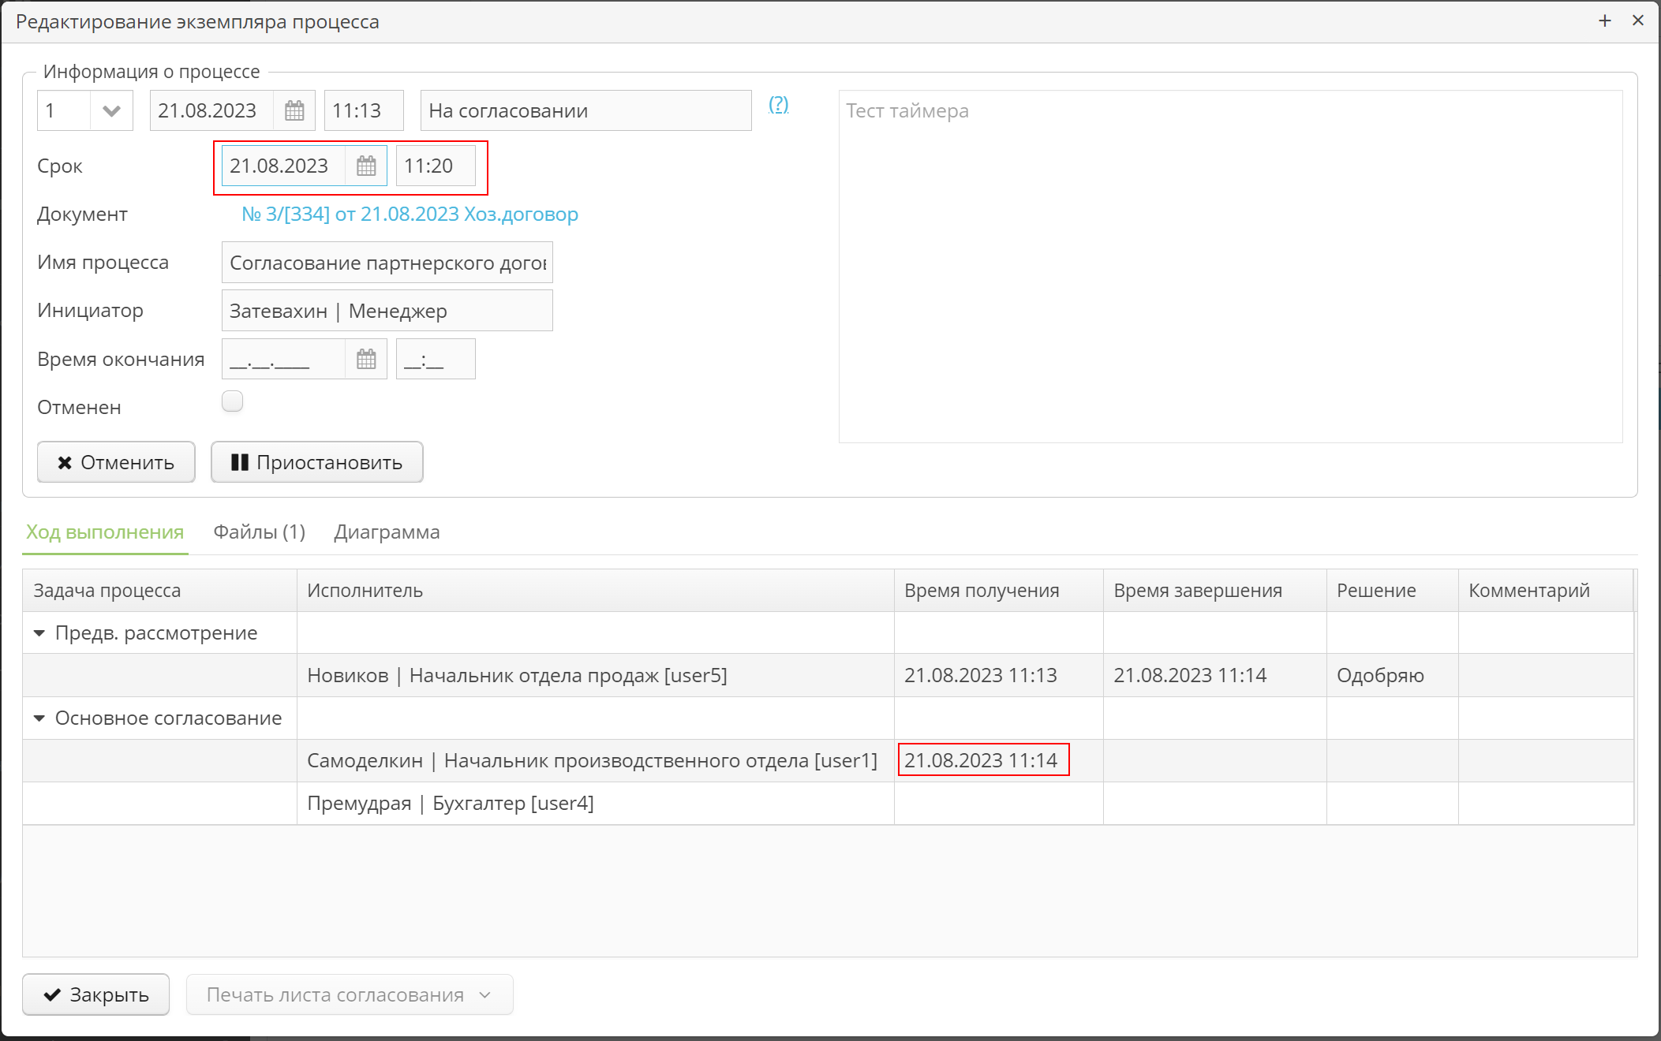The image size is (1661, 1041).
Task: Open calendar picker for start date
Action: pyautogui.click(x=294, y=110)
